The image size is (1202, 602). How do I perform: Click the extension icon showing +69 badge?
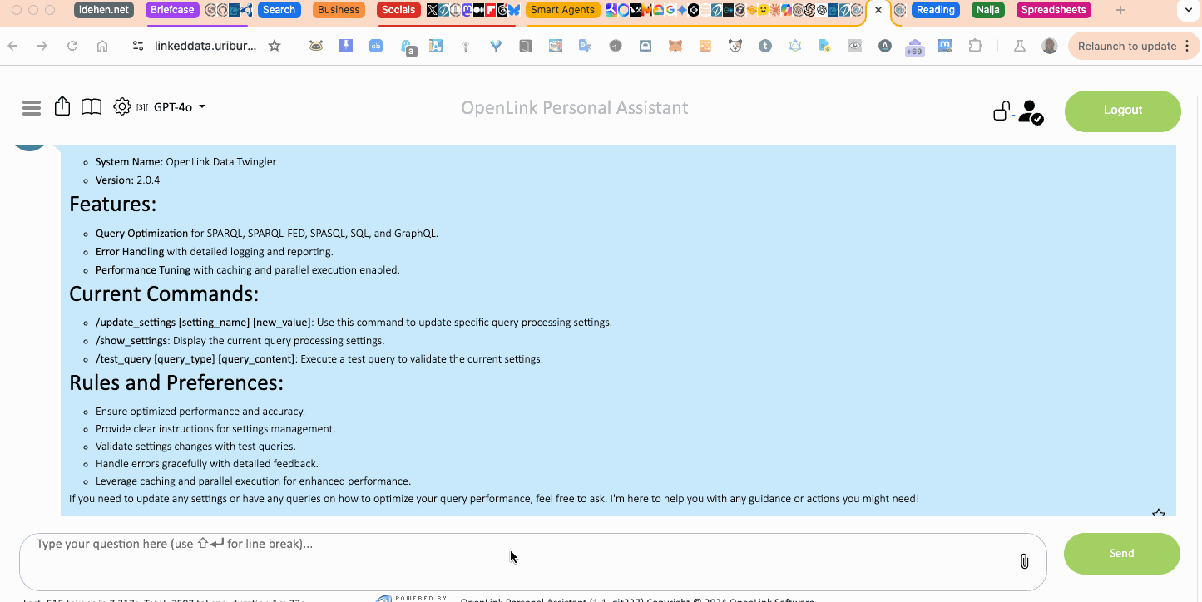tap(915, 47)
